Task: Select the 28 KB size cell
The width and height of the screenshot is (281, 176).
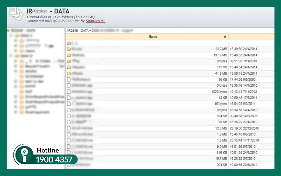Action: 223,122
